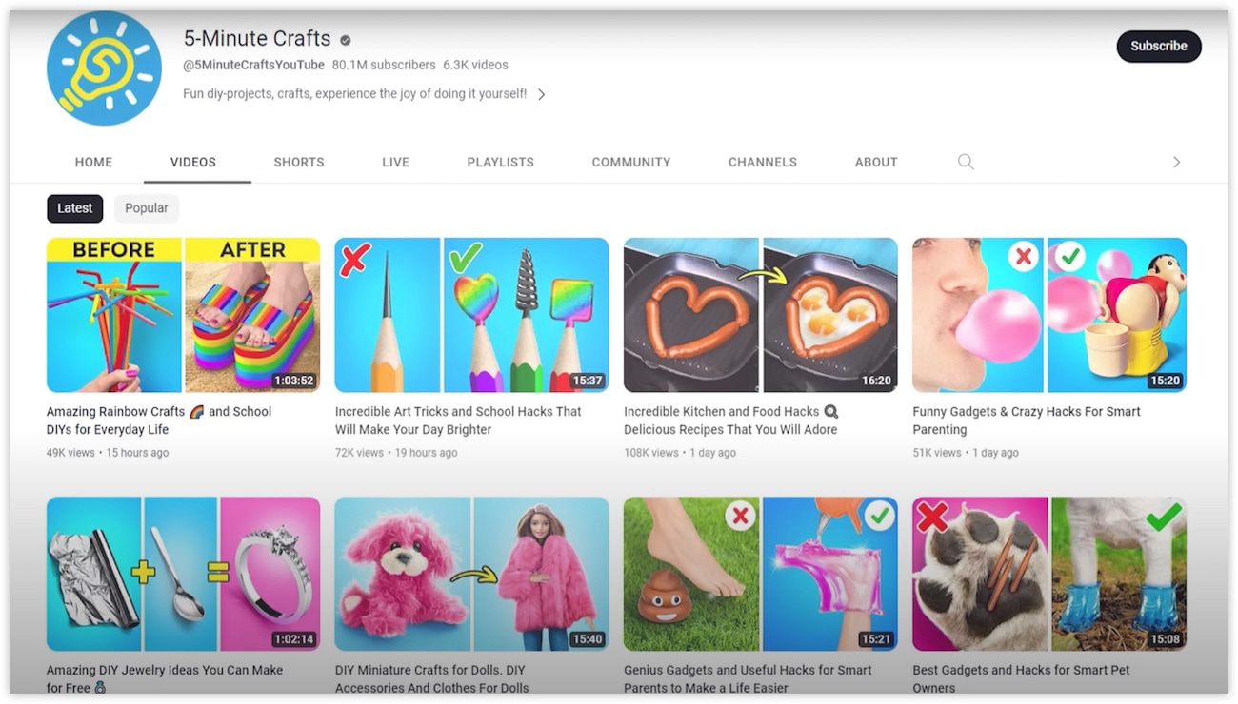The image size is (1238, 704).
Task: Open the Amazing Rainbow Crafts video thumbnail
Action: click(183, 315)
